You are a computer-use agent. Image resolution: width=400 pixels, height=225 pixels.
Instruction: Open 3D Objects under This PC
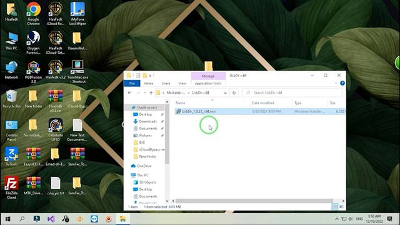click(147, 182)
